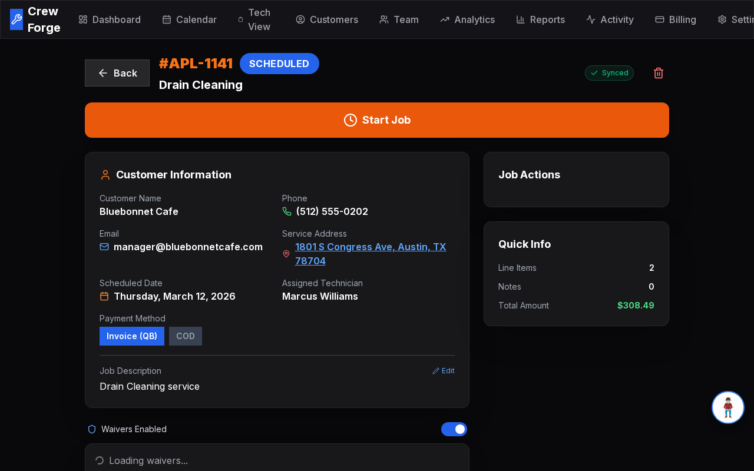Click the SCHEDULED status badge
Viewport: 754px width, 471px height.
pyautogui.click(x=279, y=64)
